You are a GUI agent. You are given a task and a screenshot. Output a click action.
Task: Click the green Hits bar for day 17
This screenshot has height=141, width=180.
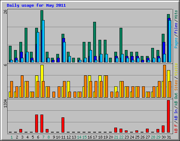pyautogui.click(x=95, y=39)
